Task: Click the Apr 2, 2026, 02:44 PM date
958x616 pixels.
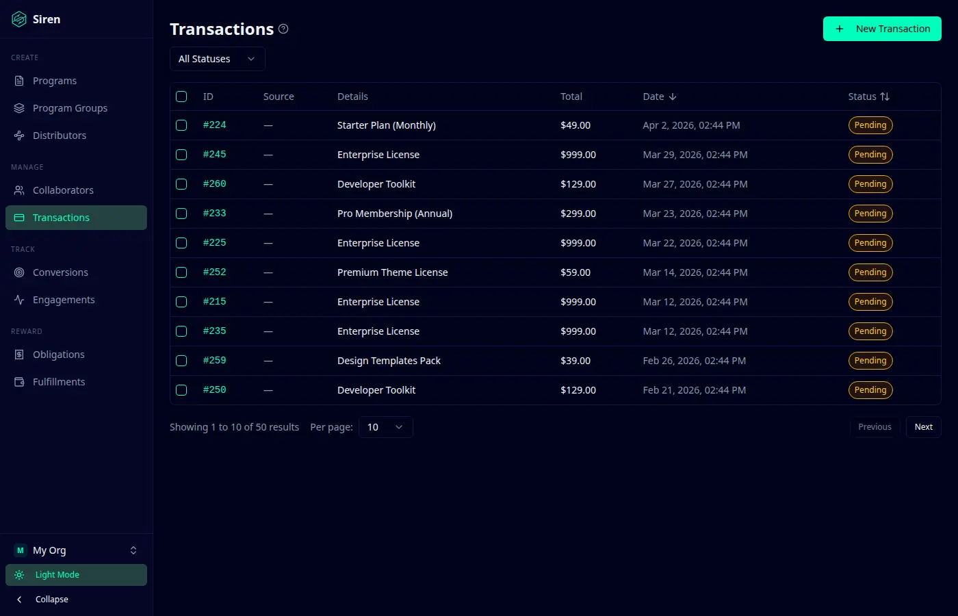Action: coord(691,125)
